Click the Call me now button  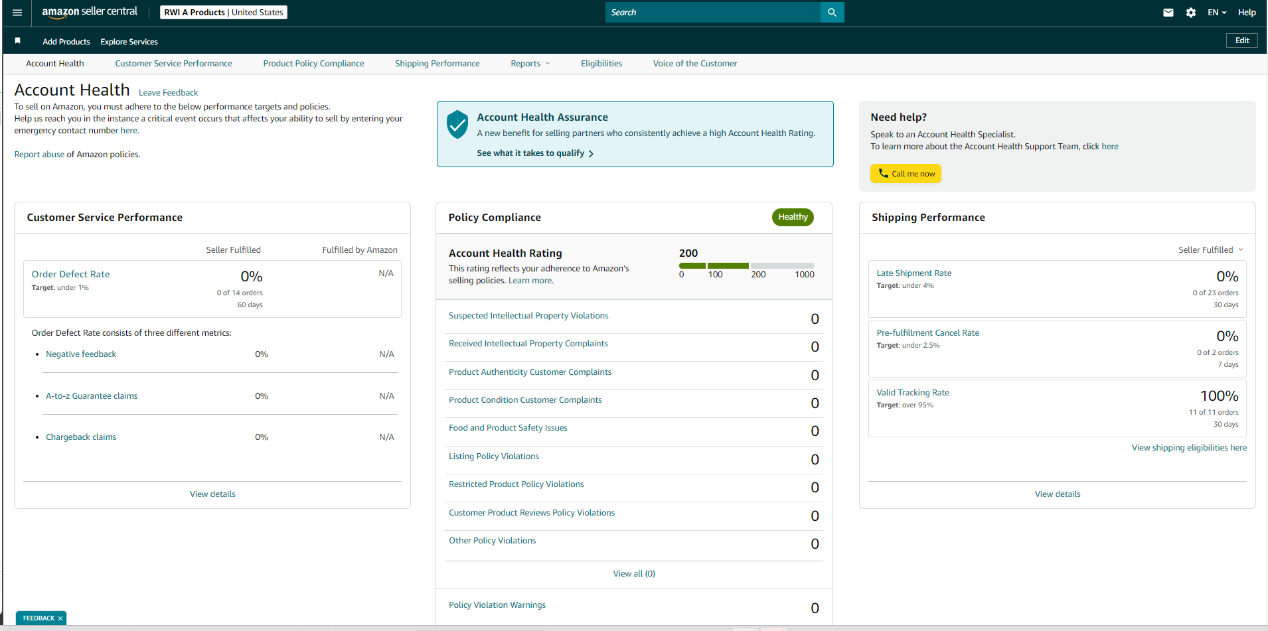click(906, 174)
